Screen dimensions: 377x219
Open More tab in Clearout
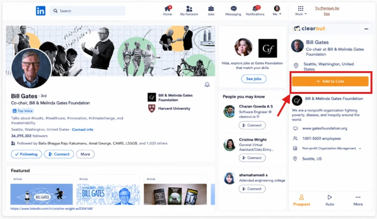[x=358, y=201]
